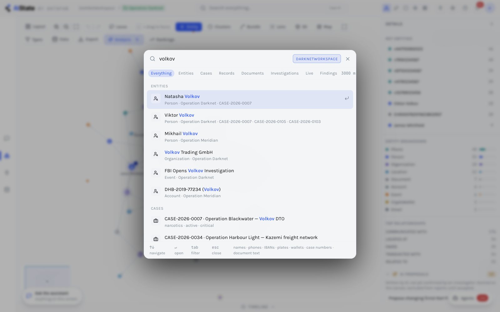This screenshot has height=312, width=500.
Task: Open FBI Opens Volkov Investigation event
Action: point(250,174)
